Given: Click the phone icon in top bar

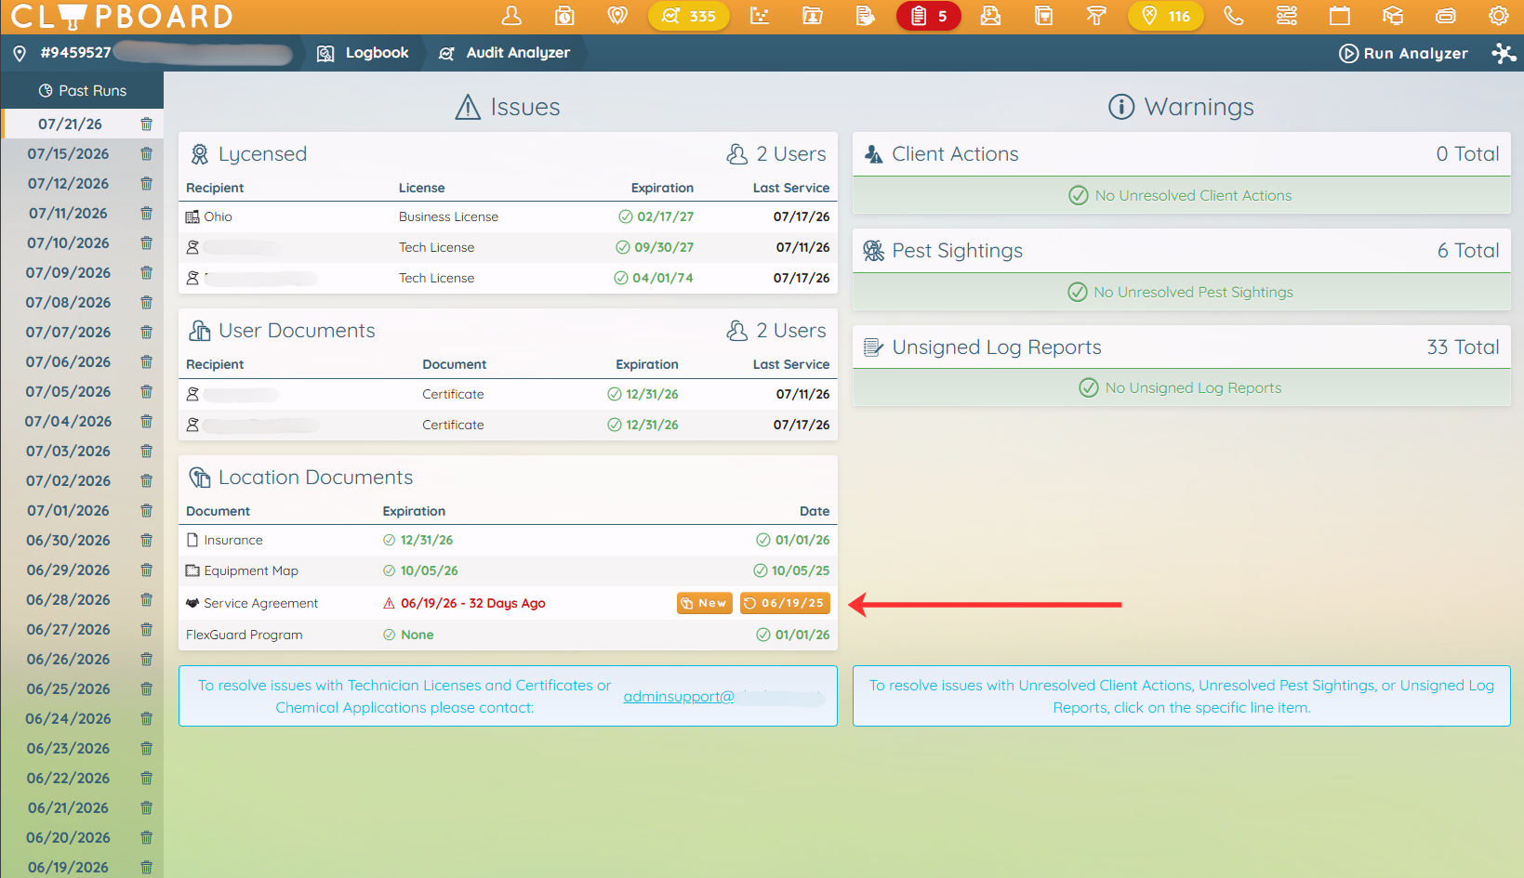Looking at the screenshot, I should [x=1234, y=16].
